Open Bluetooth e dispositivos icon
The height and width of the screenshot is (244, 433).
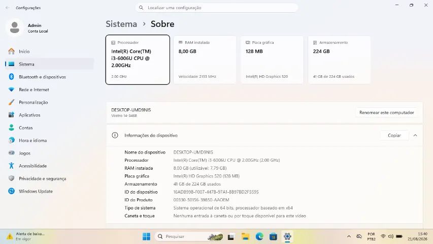[x=11, y=77]
